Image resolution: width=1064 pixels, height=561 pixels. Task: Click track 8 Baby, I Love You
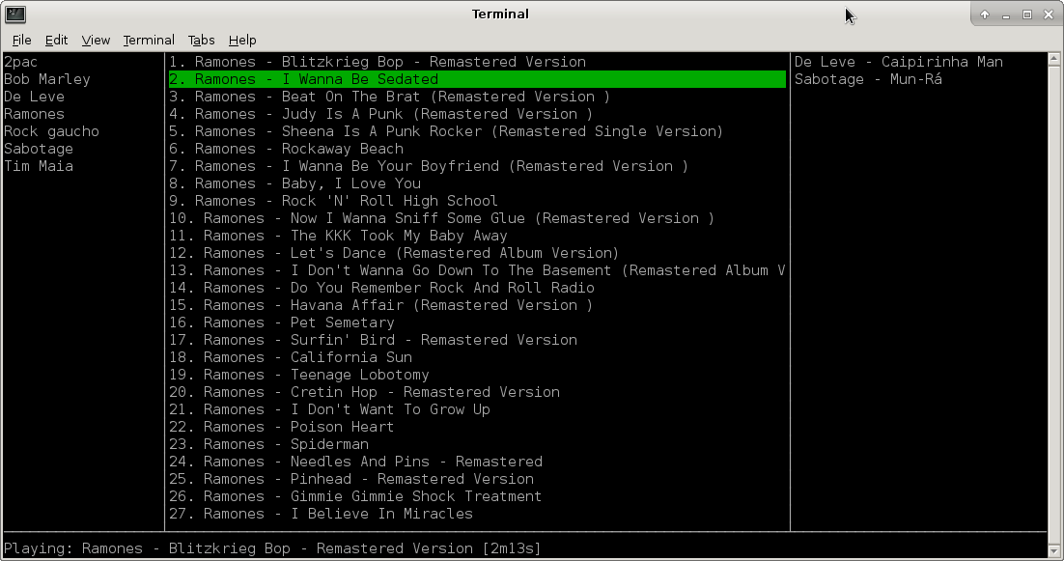[x=295, y=183]
